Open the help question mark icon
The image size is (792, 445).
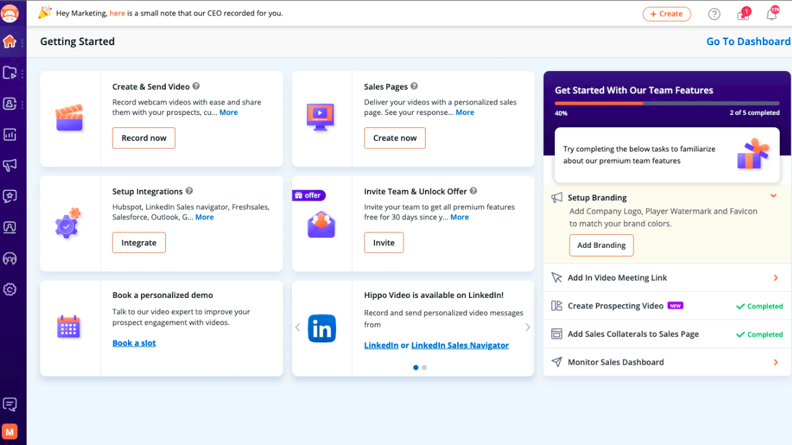(x=714, y=14)
